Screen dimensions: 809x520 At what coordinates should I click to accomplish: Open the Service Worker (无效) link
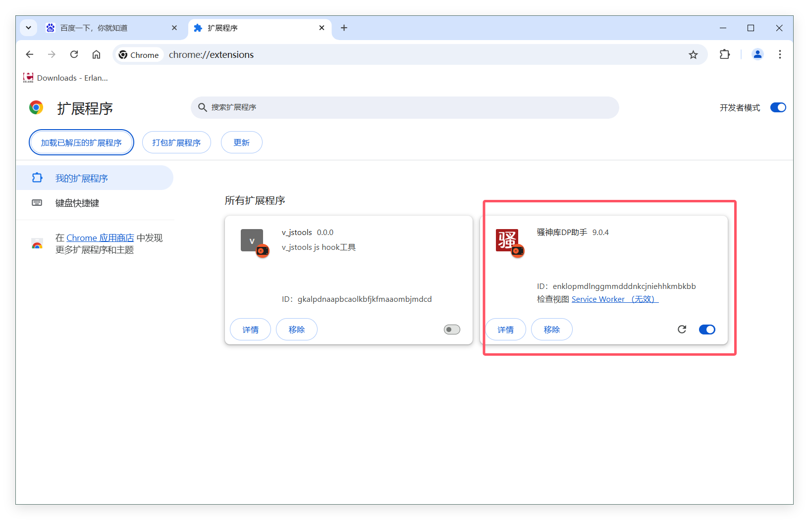(615, 299)
